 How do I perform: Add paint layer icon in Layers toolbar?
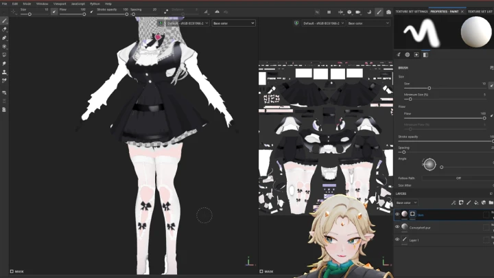(x=469, y=202)
